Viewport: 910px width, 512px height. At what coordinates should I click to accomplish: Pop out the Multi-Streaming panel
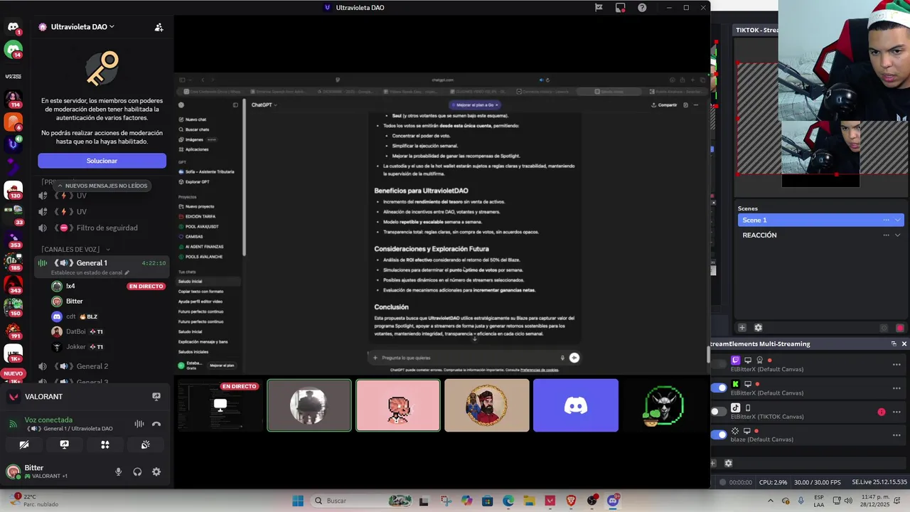(x=894, y=343)
